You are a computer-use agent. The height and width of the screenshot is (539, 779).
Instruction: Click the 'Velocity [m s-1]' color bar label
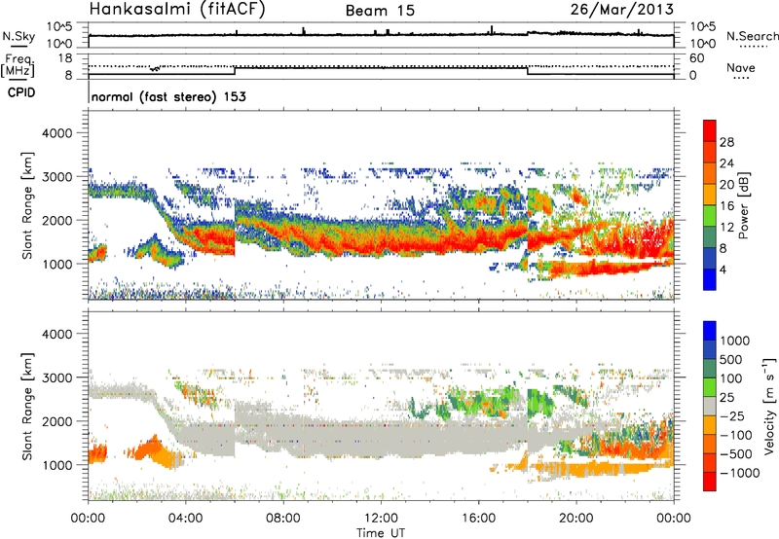click(769, 406)
